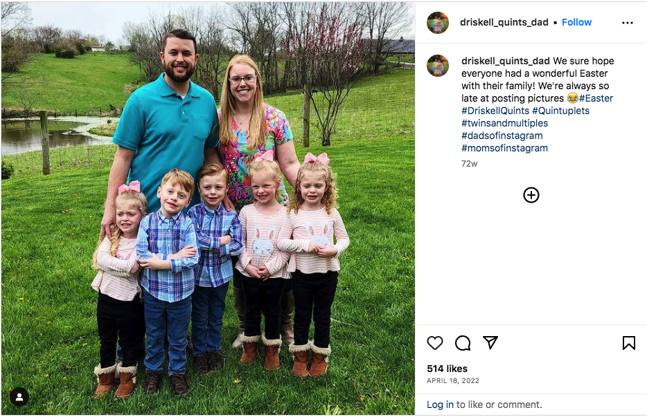Save post with the bookmark icon
Screen dimensions: 647x417
(628, 343)
